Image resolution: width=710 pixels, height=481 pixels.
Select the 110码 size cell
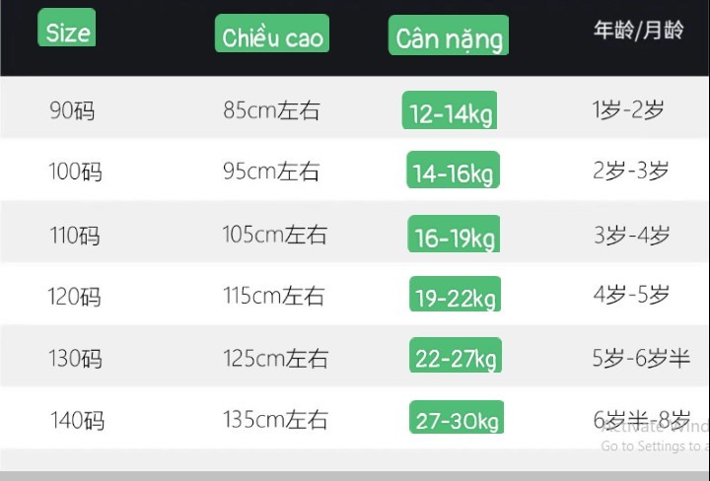point(75,236)
